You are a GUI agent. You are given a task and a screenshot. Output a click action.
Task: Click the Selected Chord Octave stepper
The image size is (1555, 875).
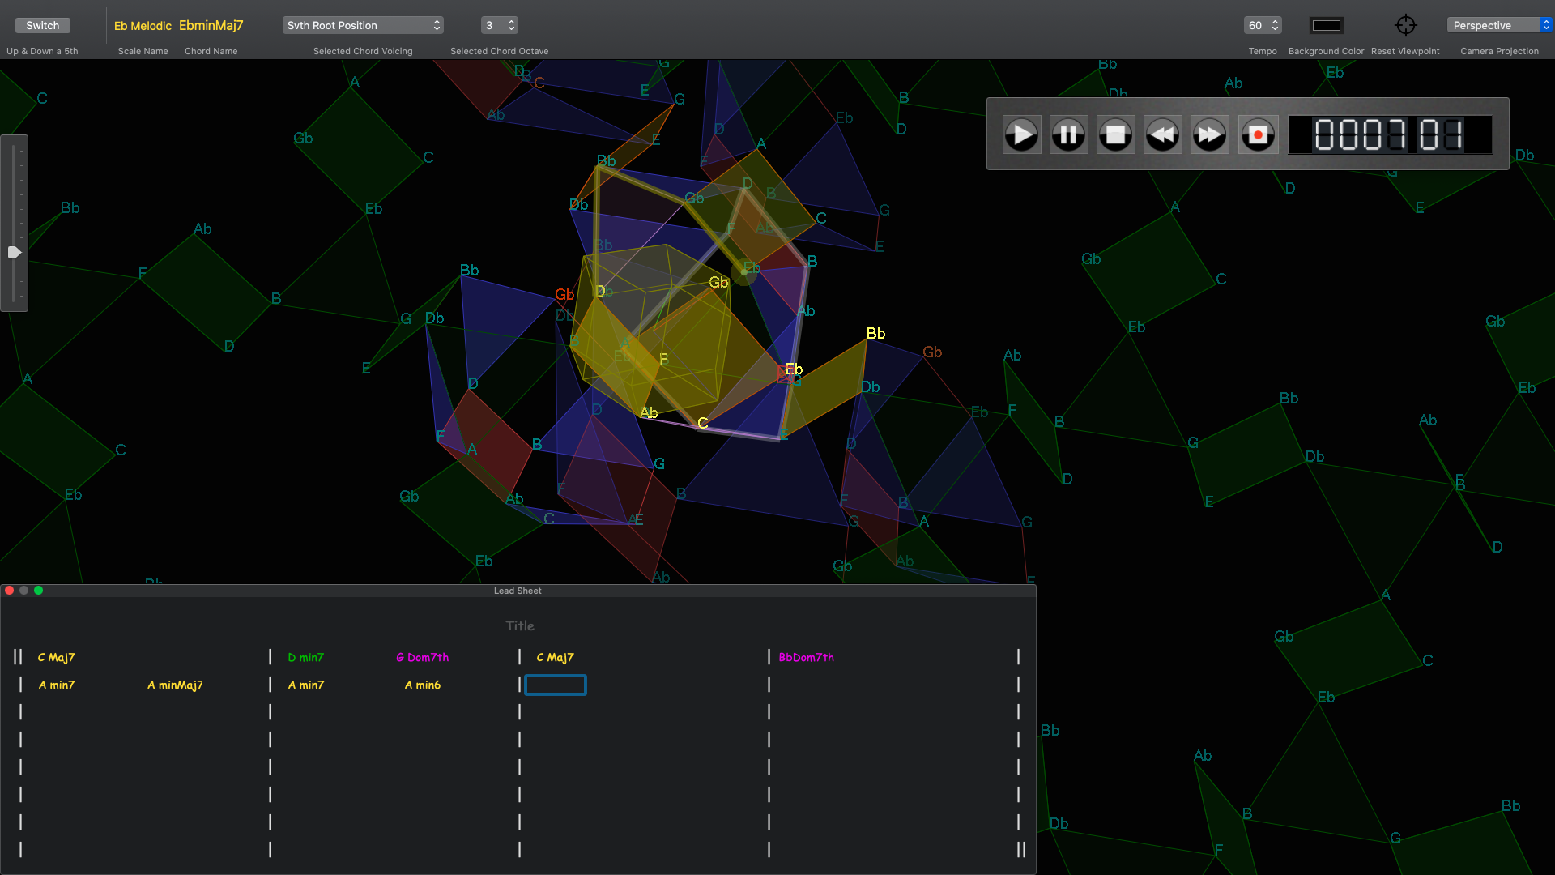511,25
